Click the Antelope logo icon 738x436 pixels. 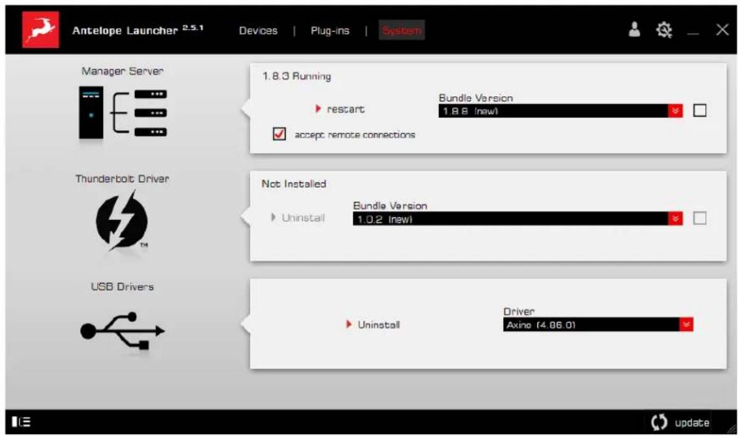tap(41, 30)
